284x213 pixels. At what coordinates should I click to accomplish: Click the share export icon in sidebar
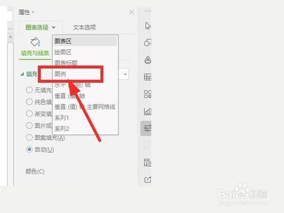[148, 179]
